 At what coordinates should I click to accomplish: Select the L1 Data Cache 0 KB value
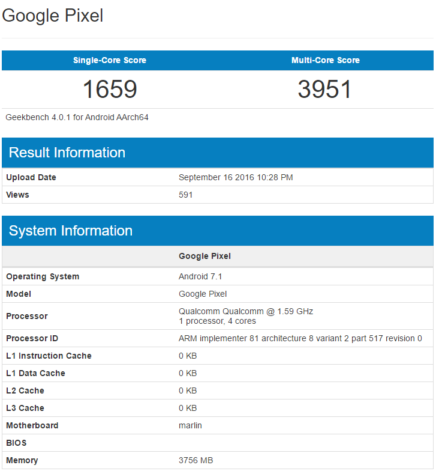point(188,373)
